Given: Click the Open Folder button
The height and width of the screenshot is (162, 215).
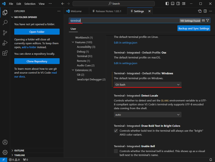Looking at the screenshot, I should coord(37,32).
